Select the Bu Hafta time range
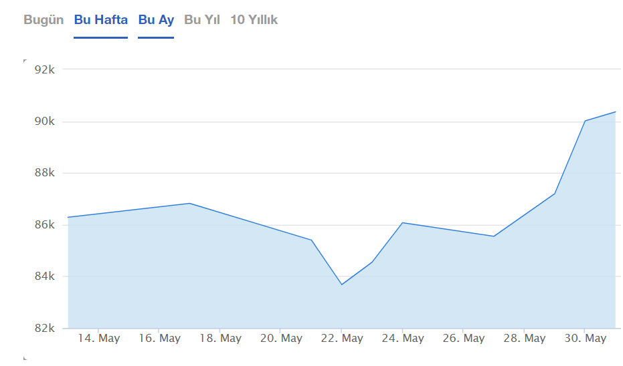 (100, 20)
